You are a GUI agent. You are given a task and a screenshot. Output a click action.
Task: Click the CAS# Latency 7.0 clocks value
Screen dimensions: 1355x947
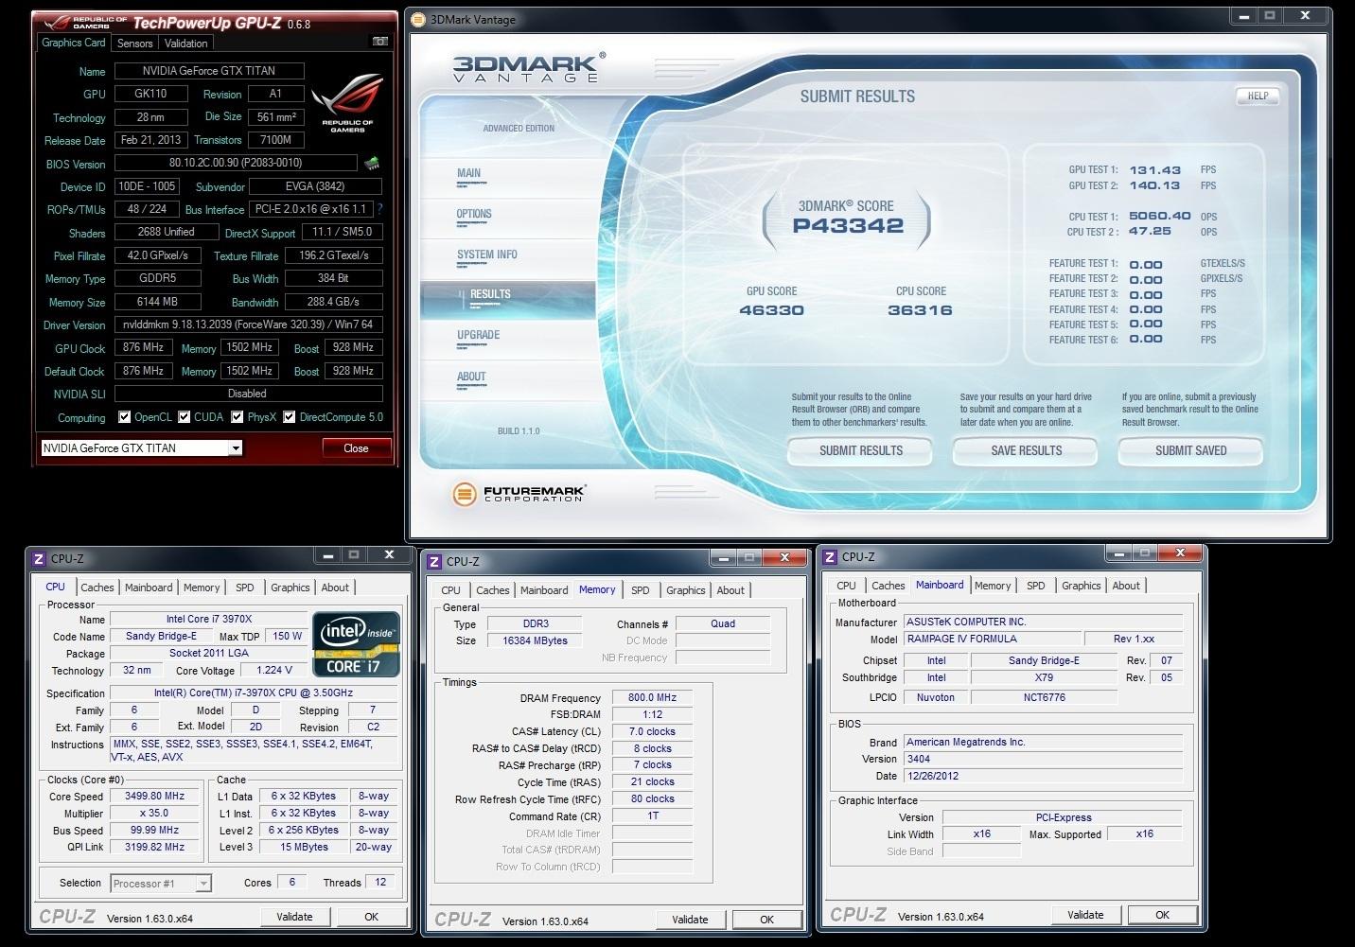pyautogui.click(x=653, y=732)
